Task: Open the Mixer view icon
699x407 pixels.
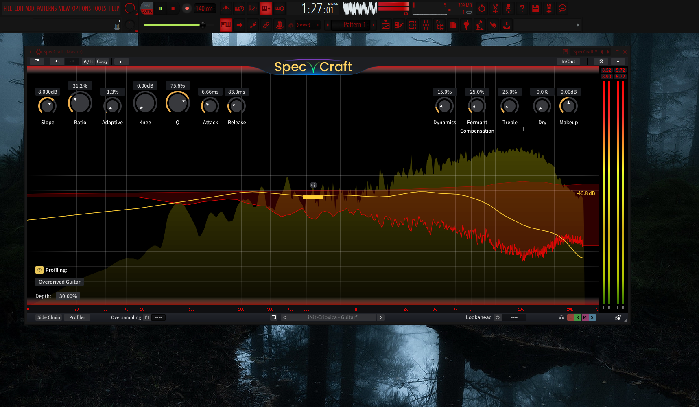Action: 426,25
